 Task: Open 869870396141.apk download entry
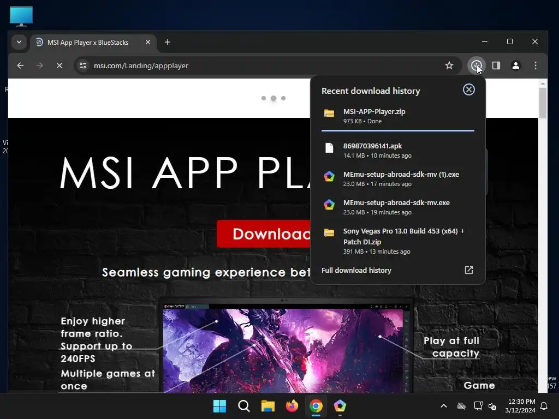[x=398, y=151]
